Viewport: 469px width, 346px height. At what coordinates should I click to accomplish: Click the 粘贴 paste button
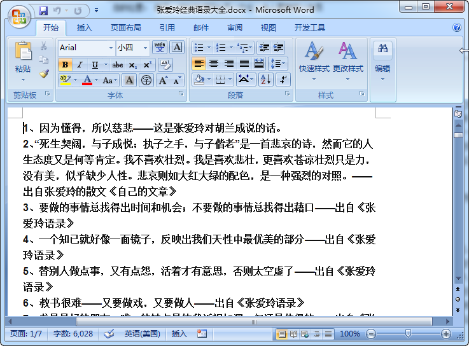pyautogui.click(x=23, y=61)
